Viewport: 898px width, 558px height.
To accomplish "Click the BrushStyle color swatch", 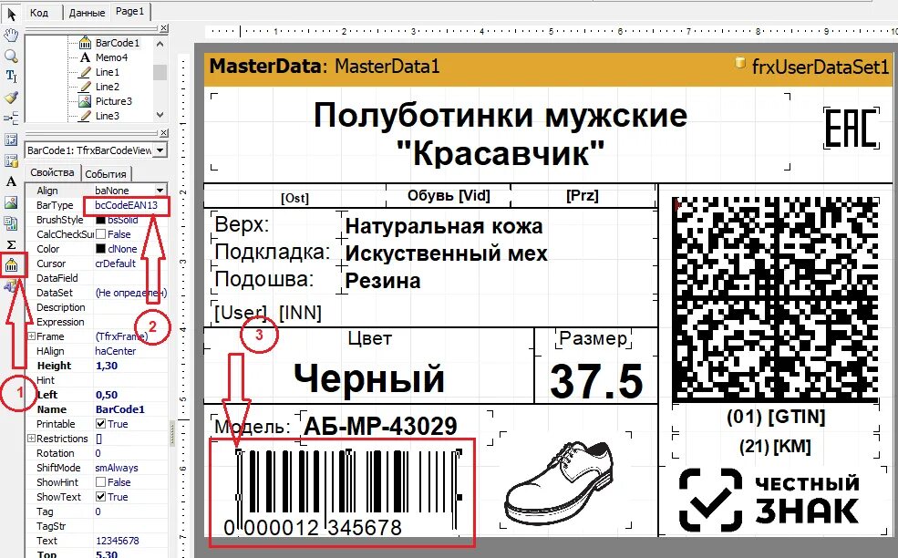I will pos(101,220).
